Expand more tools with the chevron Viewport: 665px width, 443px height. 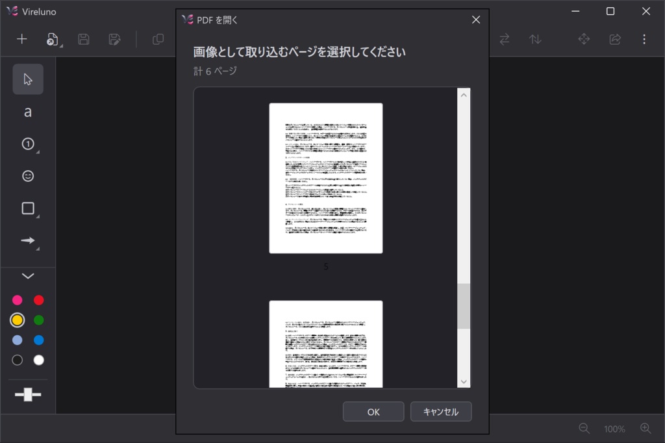28,276
